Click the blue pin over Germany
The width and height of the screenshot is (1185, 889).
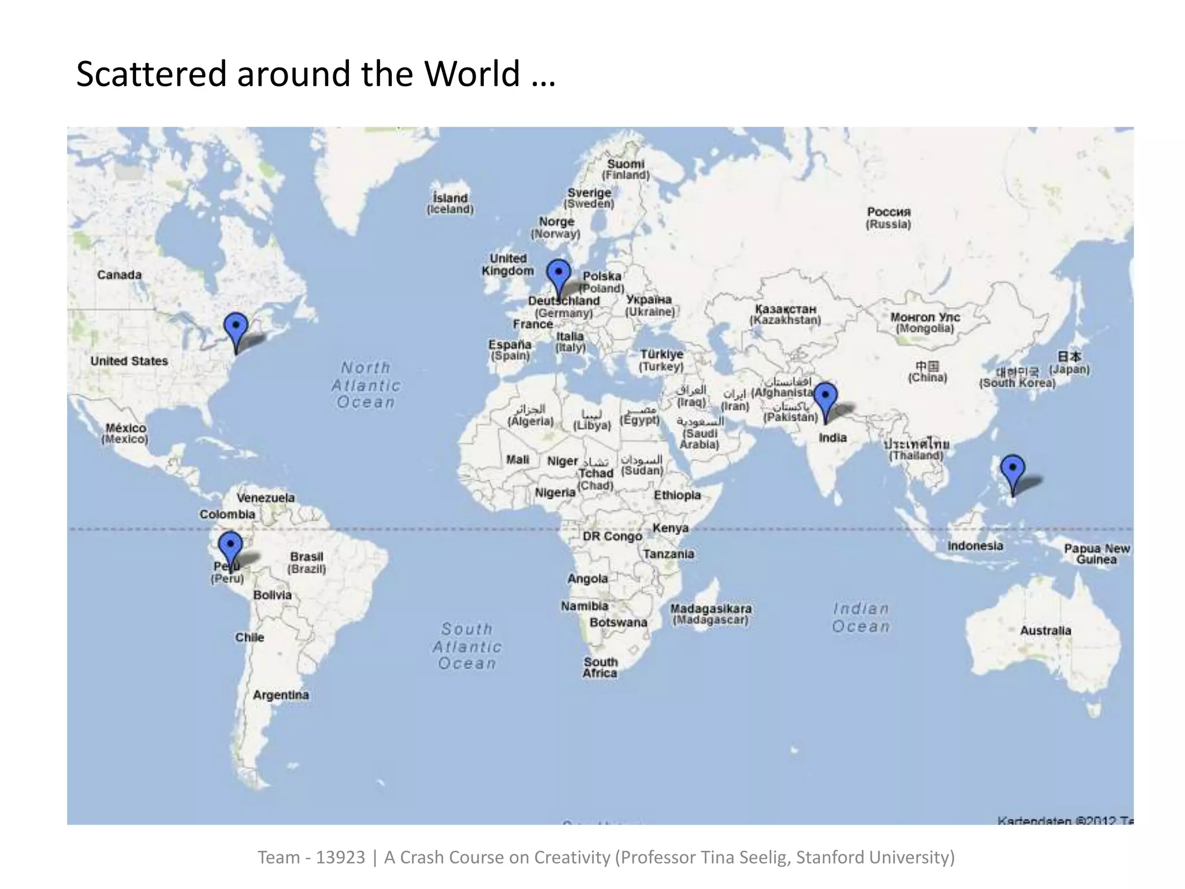pyautogui.click(x=558, y=275)
